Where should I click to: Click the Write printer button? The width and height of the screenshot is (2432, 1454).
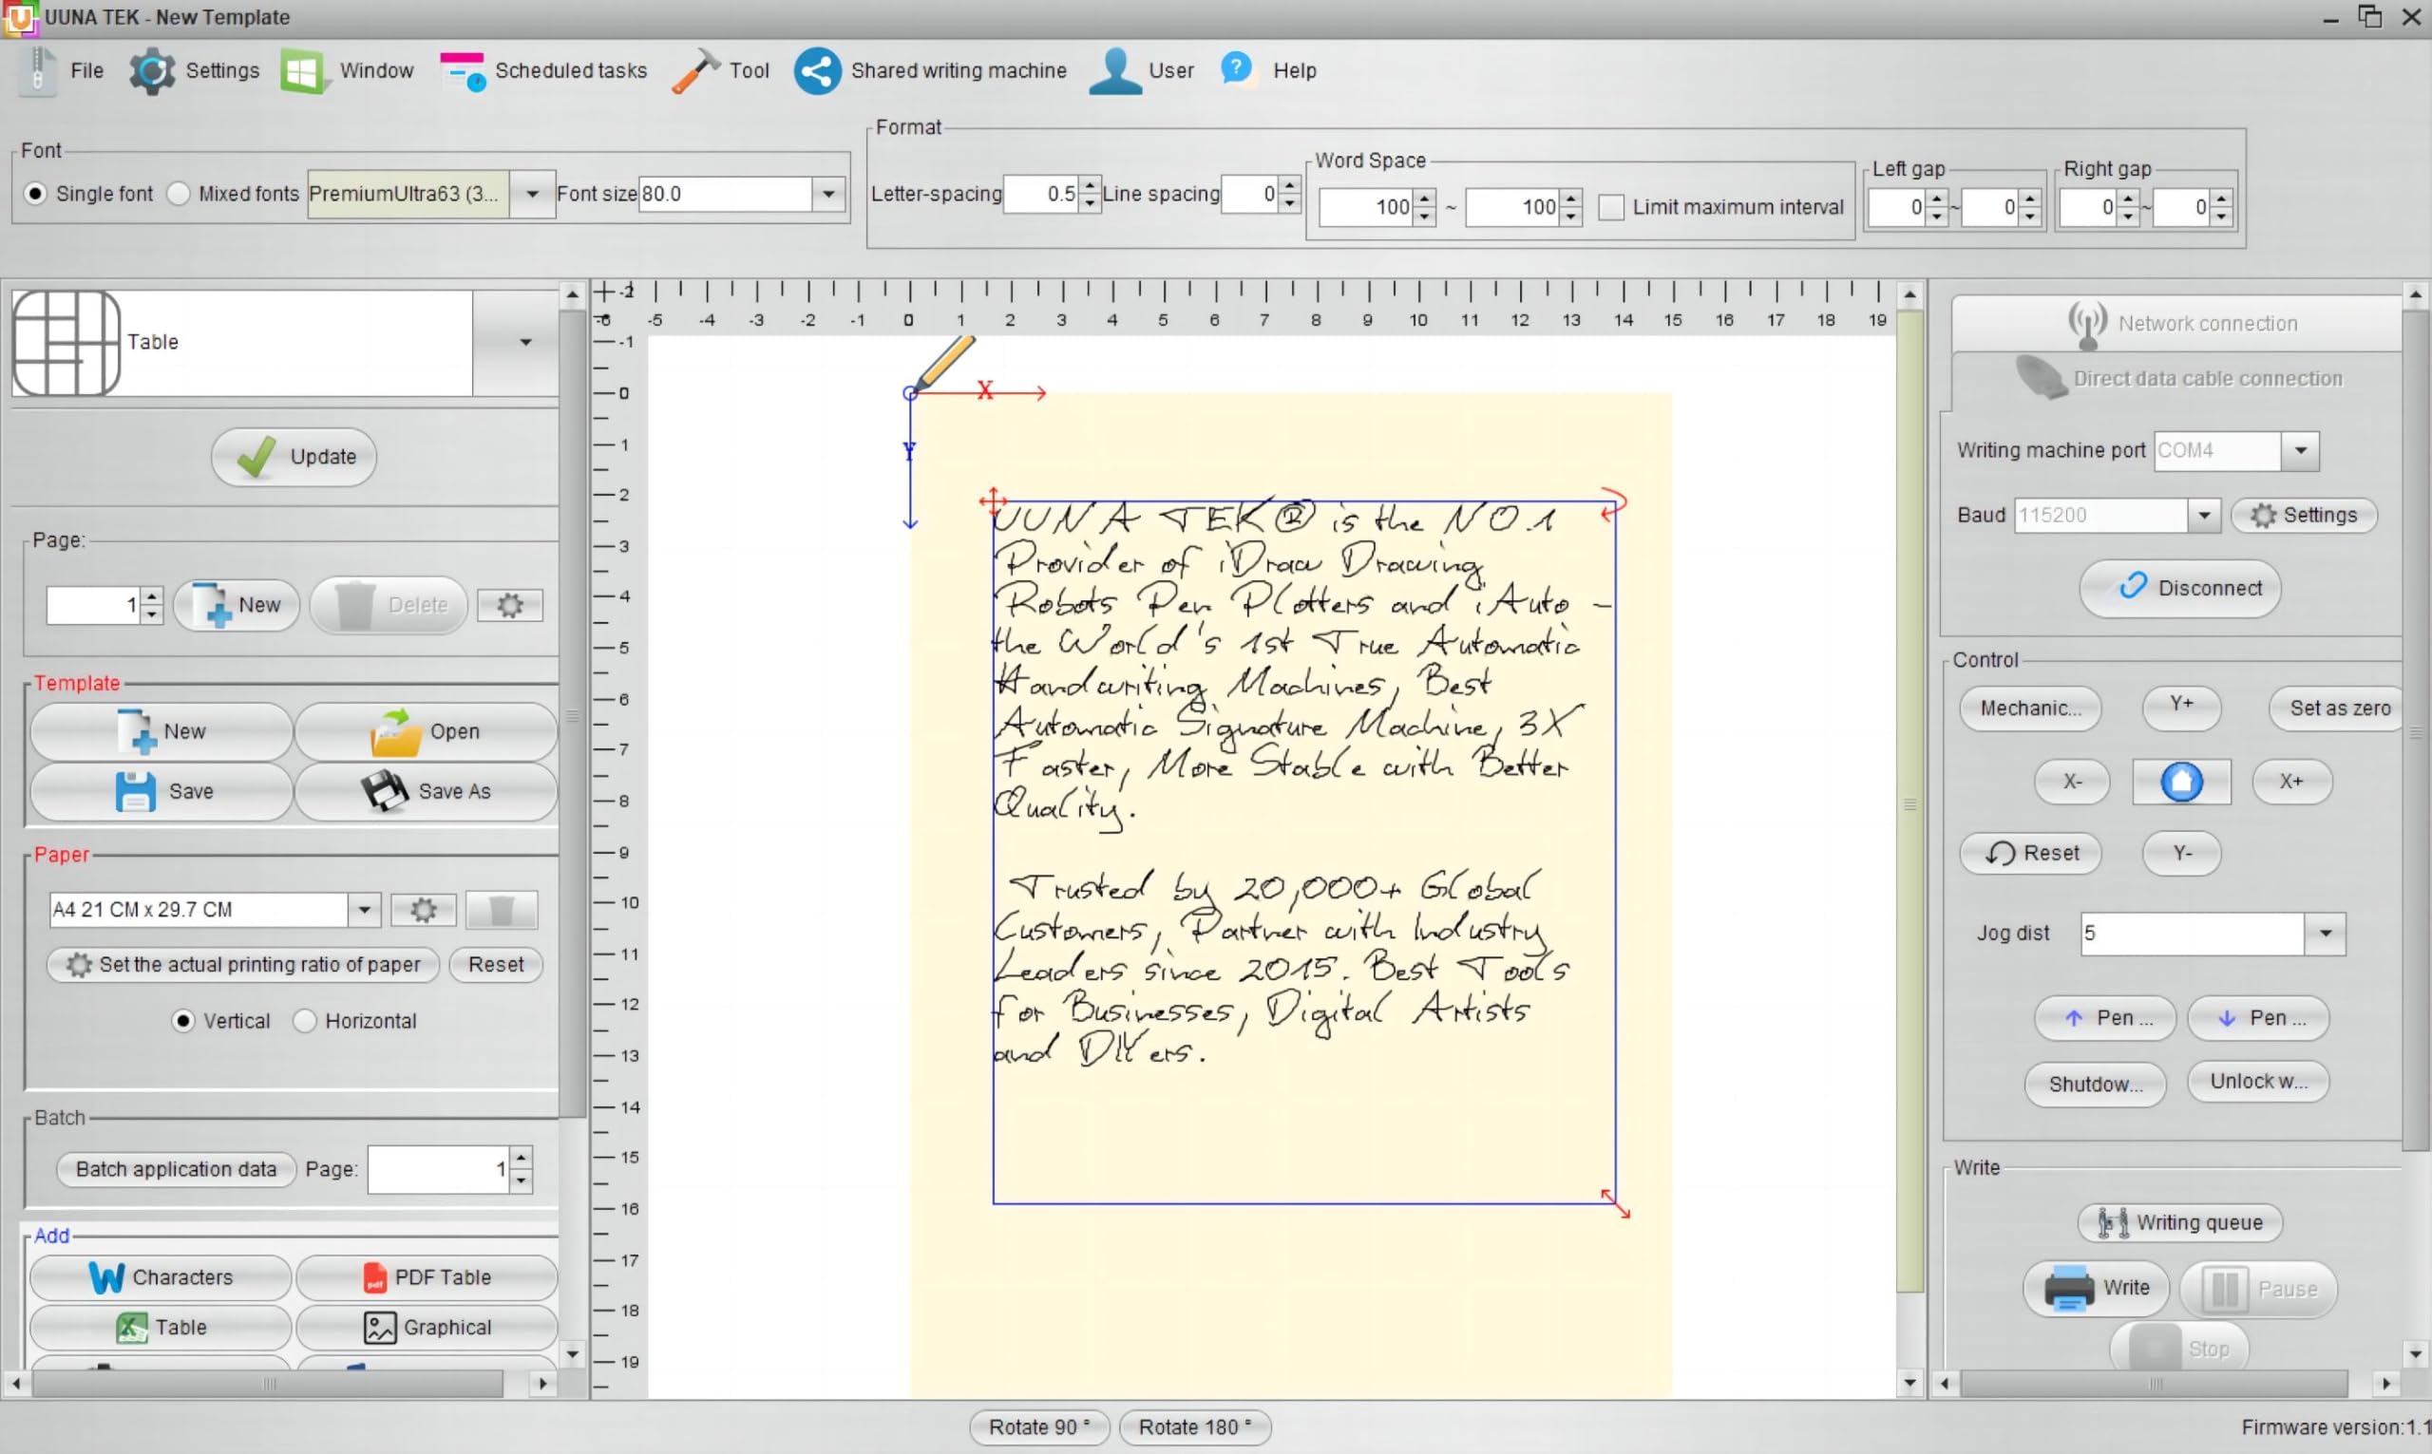(2096, 1289)
